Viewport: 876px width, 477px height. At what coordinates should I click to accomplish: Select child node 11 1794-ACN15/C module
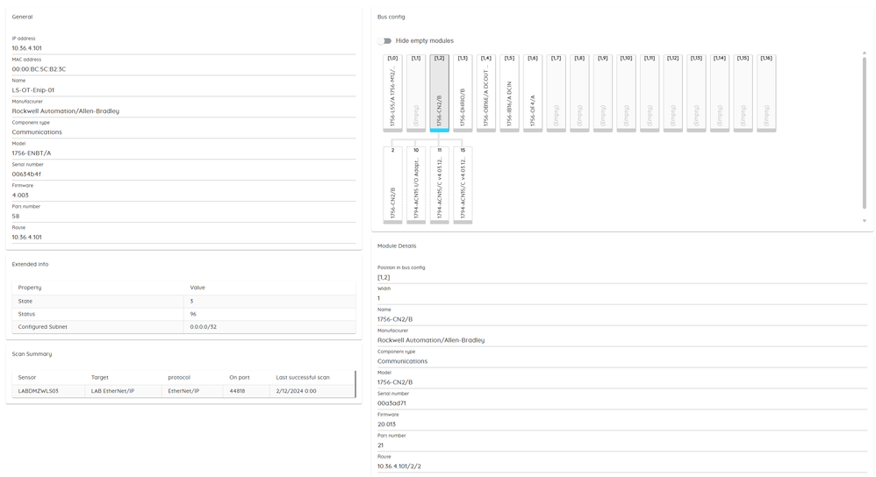pyautogui.click(x=440, y=185)
